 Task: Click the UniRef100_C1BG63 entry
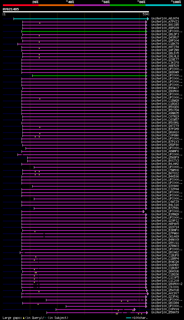[x=165, y=104]
